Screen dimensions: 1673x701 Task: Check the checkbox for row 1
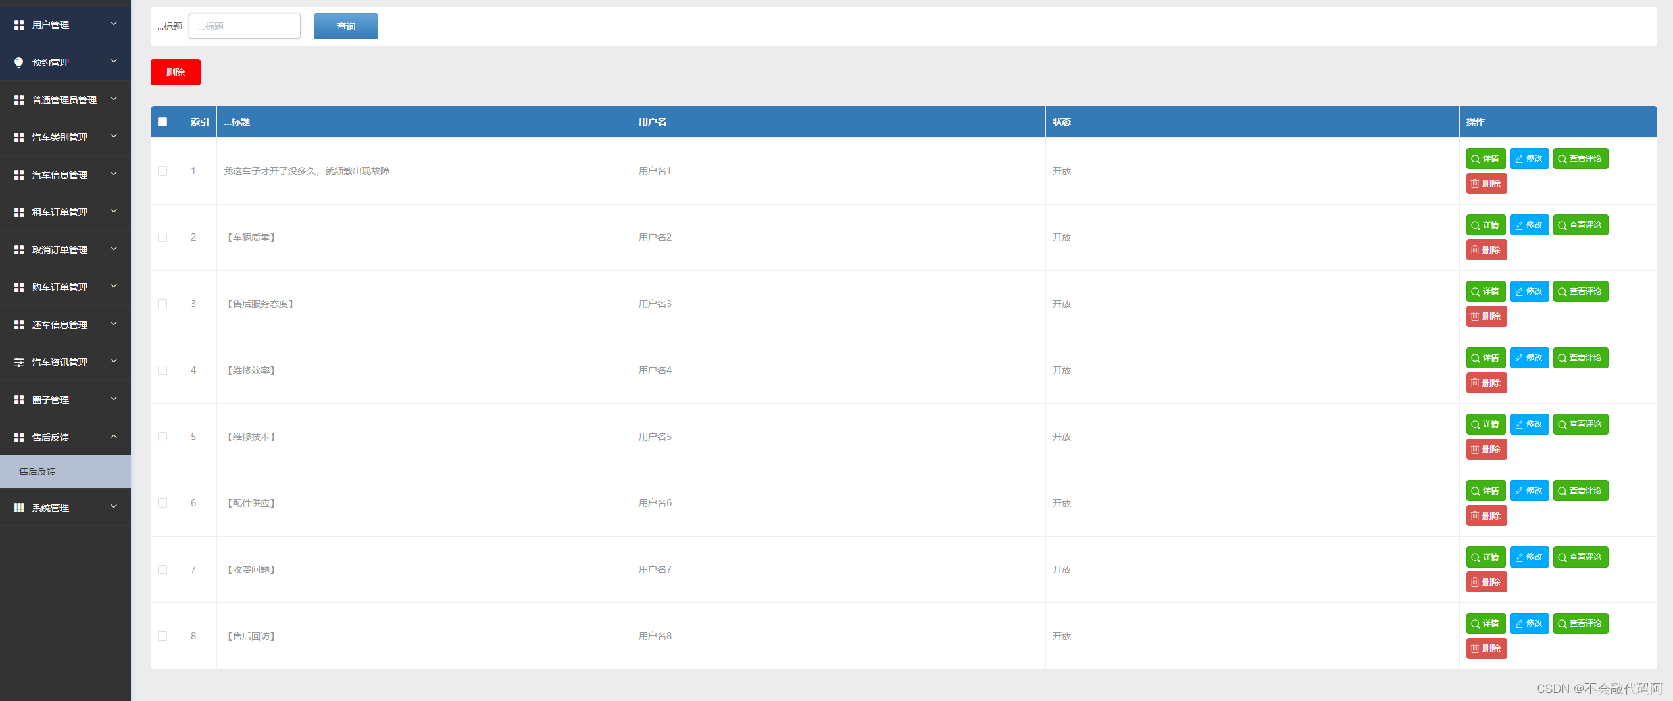pos(162,171)
